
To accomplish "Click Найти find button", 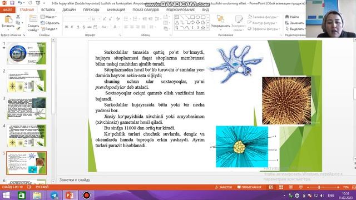I will 293,17.
